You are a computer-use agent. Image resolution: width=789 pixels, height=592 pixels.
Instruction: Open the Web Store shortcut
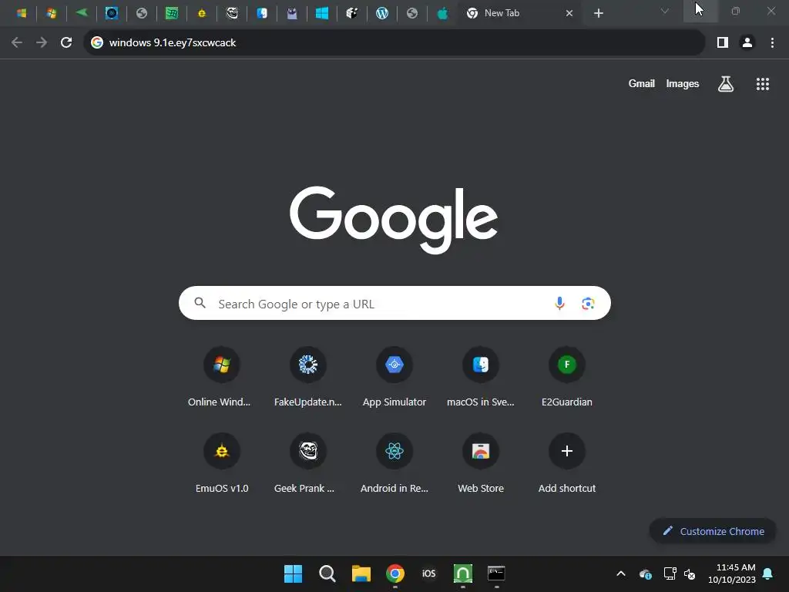tap(481, 463)
